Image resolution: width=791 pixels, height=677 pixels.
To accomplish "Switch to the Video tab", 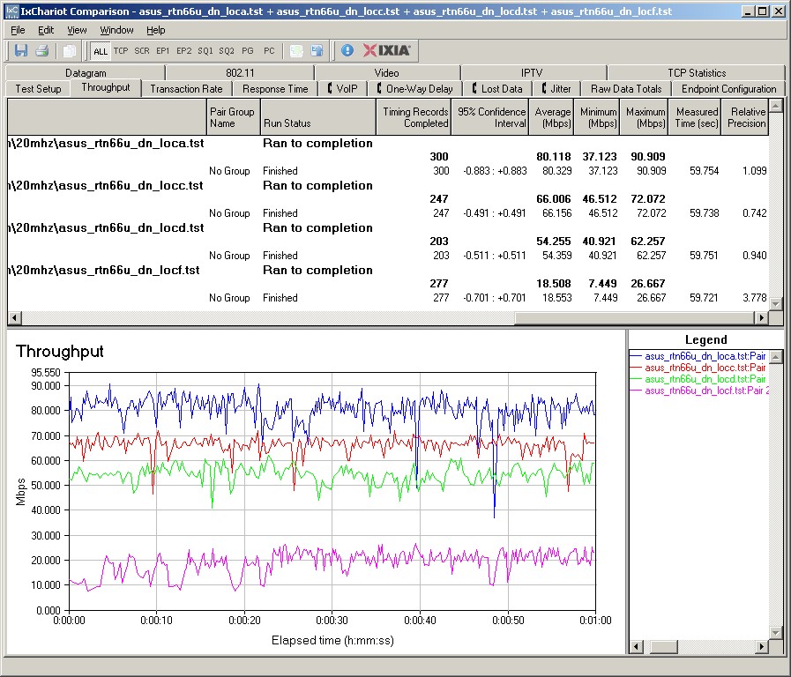I will pyautogui.click(x=387, y=73).
